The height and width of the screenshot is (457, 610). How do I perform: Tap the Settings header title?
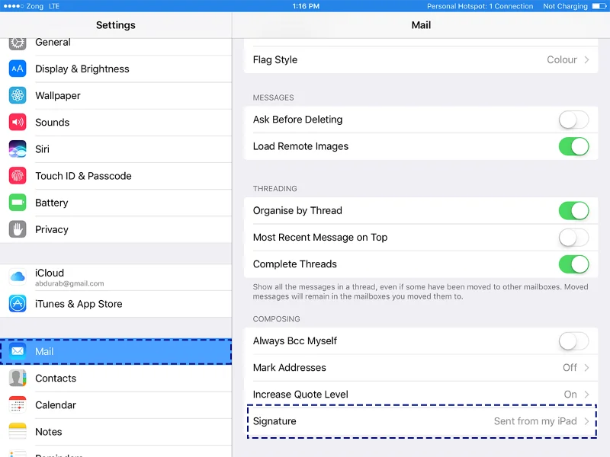[x=116, y=25]
